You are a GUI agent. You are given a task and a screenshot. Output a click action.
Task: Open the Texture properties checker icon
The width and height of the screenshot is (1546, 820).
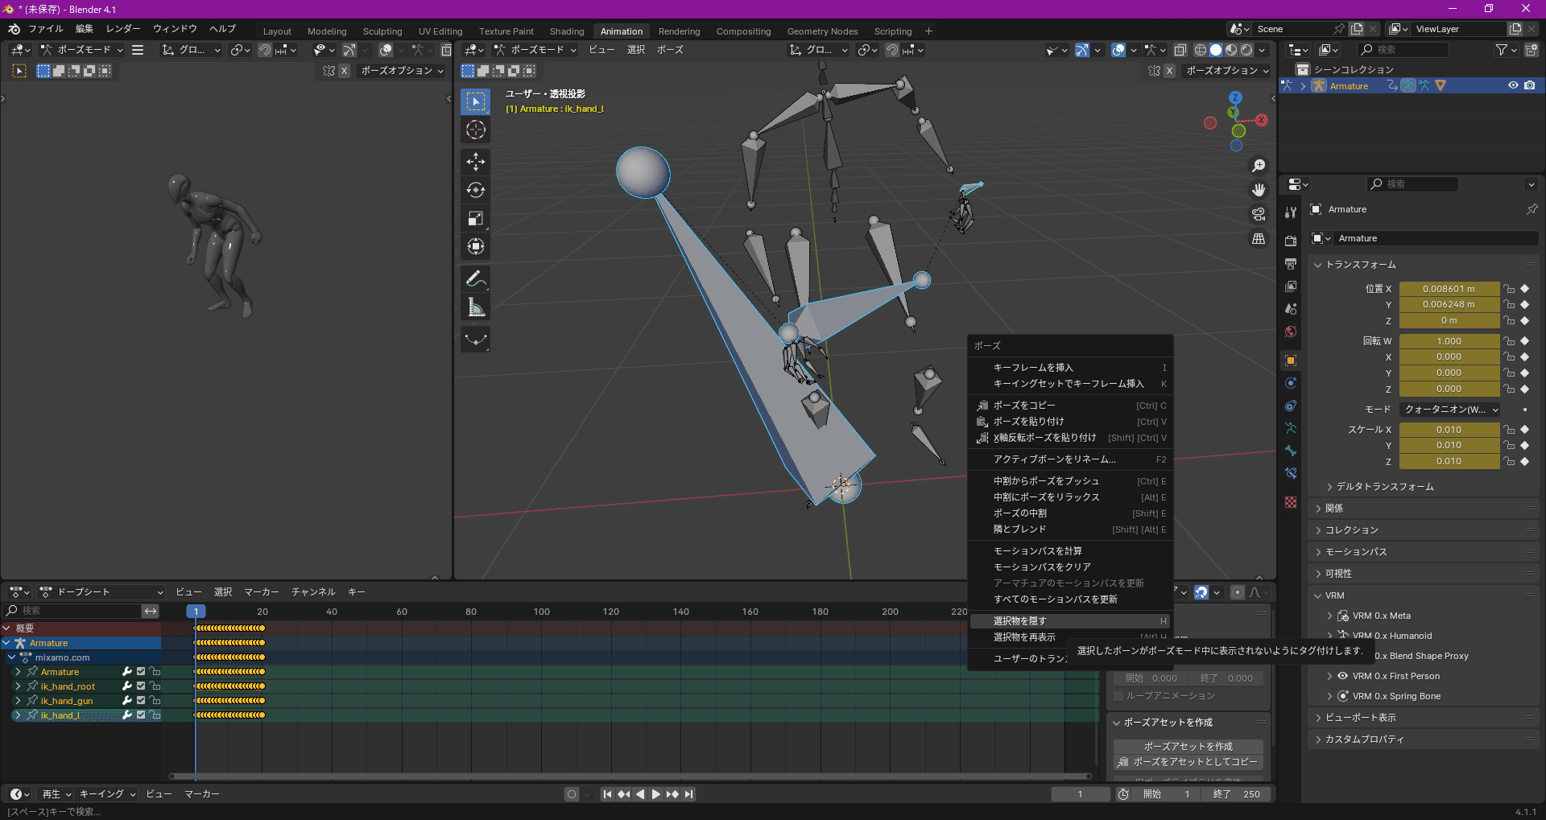click(x=1291, y=502)
